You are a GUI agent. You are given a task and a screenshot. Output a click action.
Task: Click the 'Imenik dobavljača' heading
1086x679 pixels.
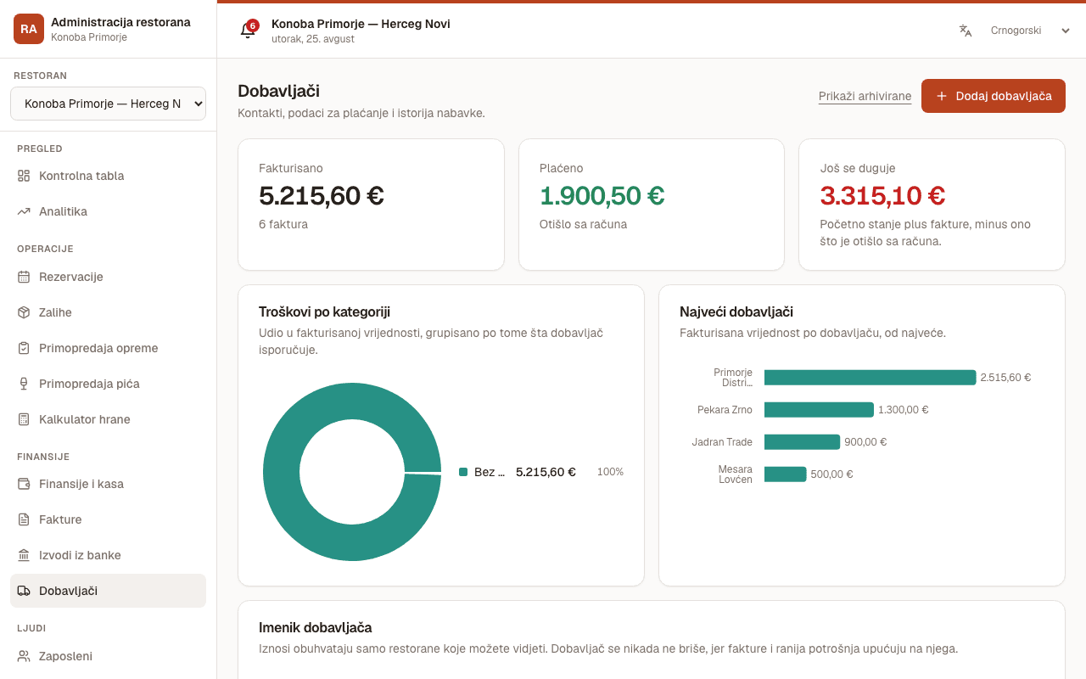[316, 628]
